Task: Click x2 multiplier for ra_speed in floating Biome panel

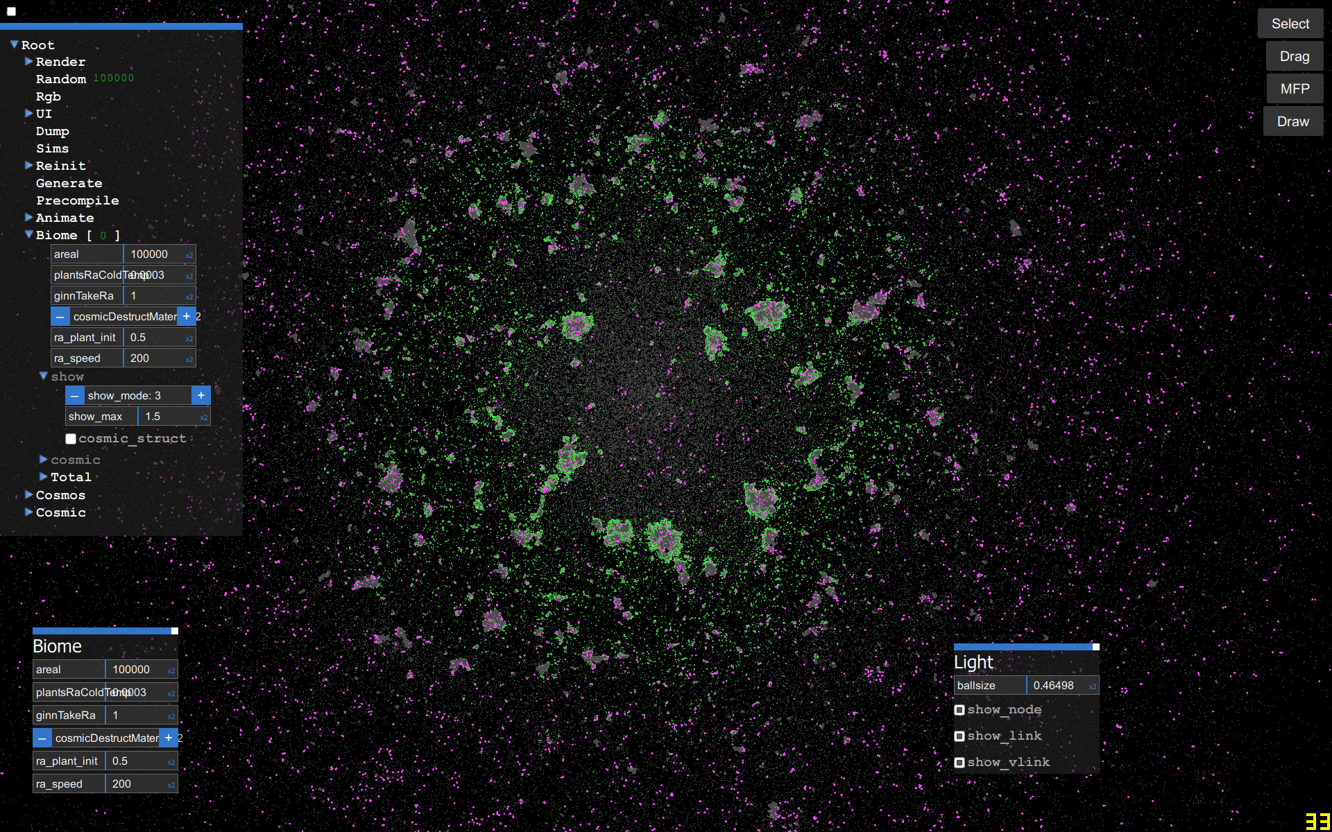Action: tap(171, 785)
